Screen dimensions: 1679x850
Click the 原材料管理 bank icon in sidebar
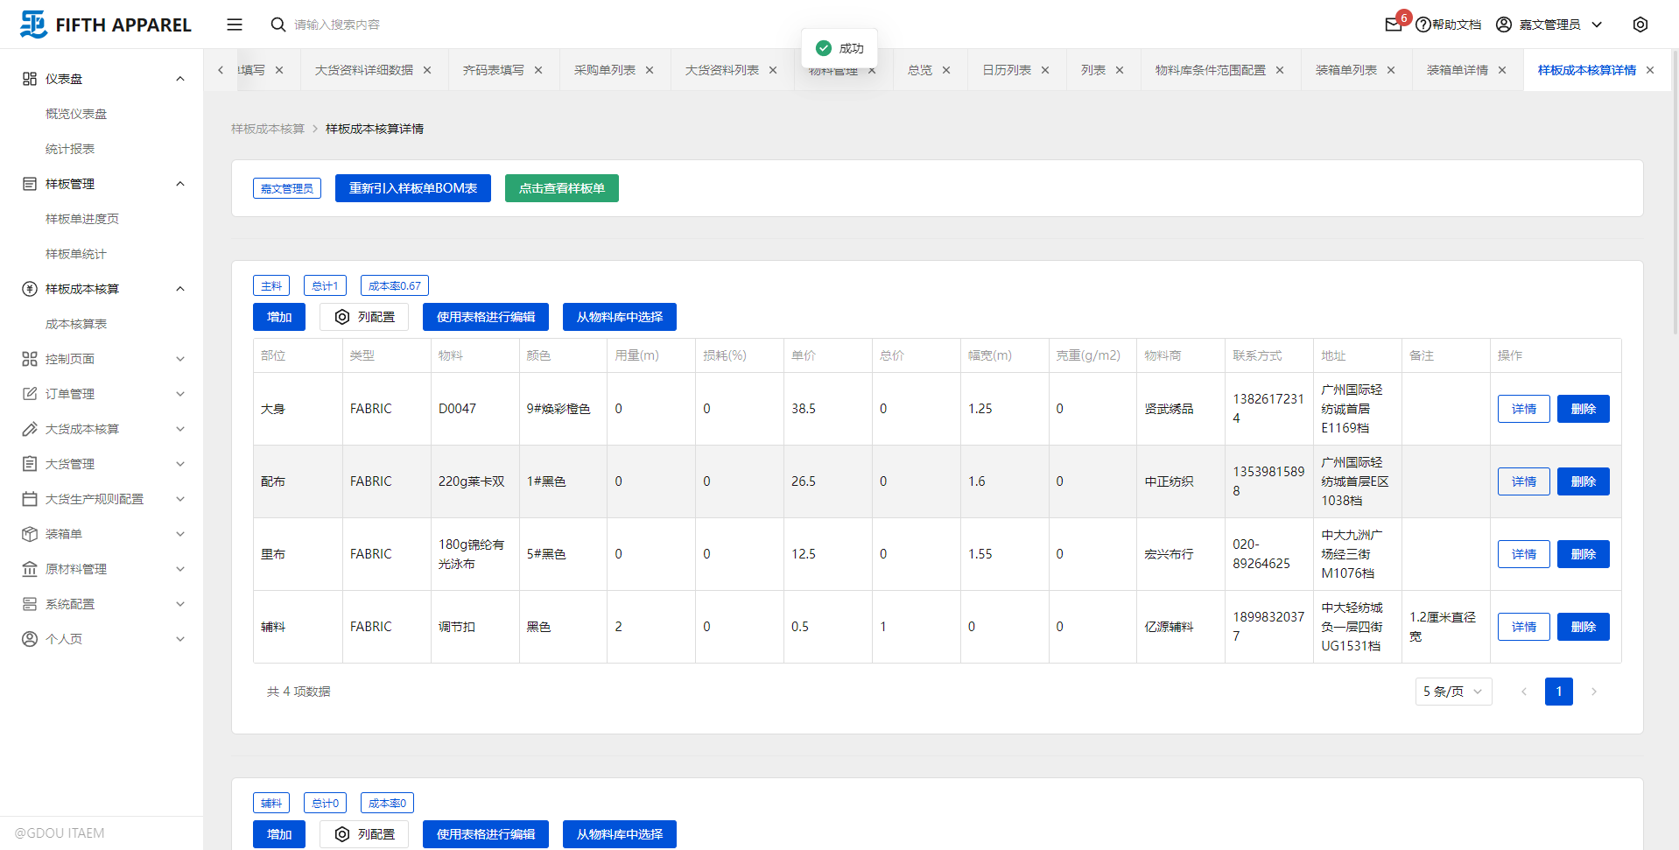[x=30, y=569]
